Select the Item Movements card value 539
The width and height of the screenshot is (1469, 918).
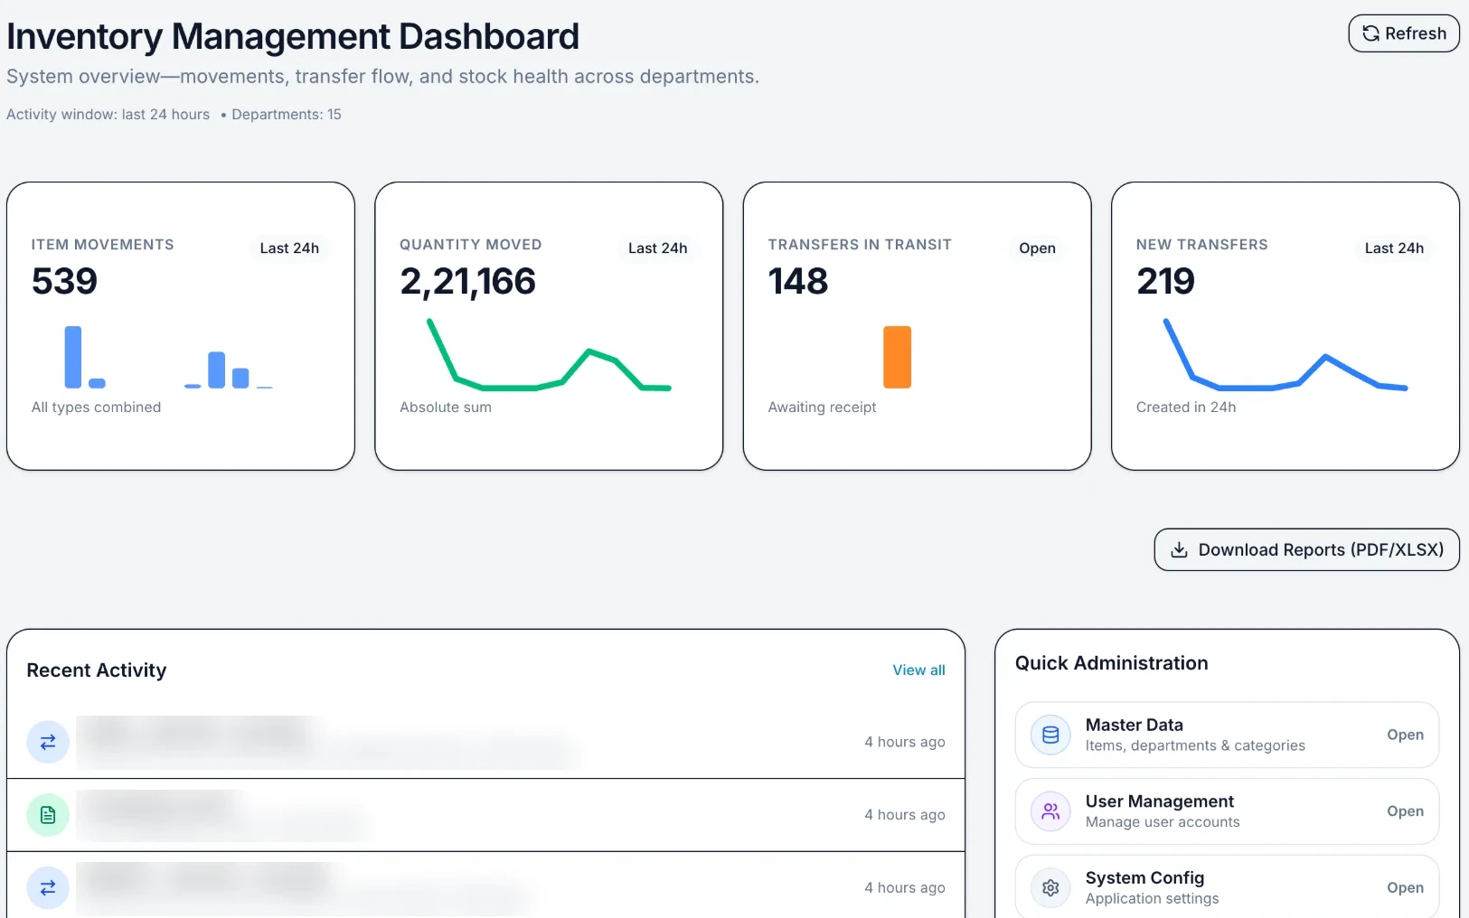(x=64, y=281)
